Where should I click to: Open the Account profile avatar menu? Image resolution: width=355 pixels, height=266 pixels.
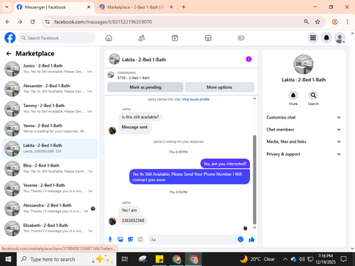[339, 38]
